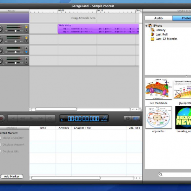
Task: Enable the Marks a Chapter checkbox
Action: [0, 138]
